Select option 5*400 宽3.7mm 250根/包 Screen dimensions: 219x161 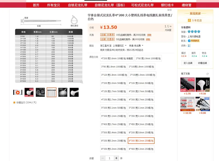(x=113, y=124)
